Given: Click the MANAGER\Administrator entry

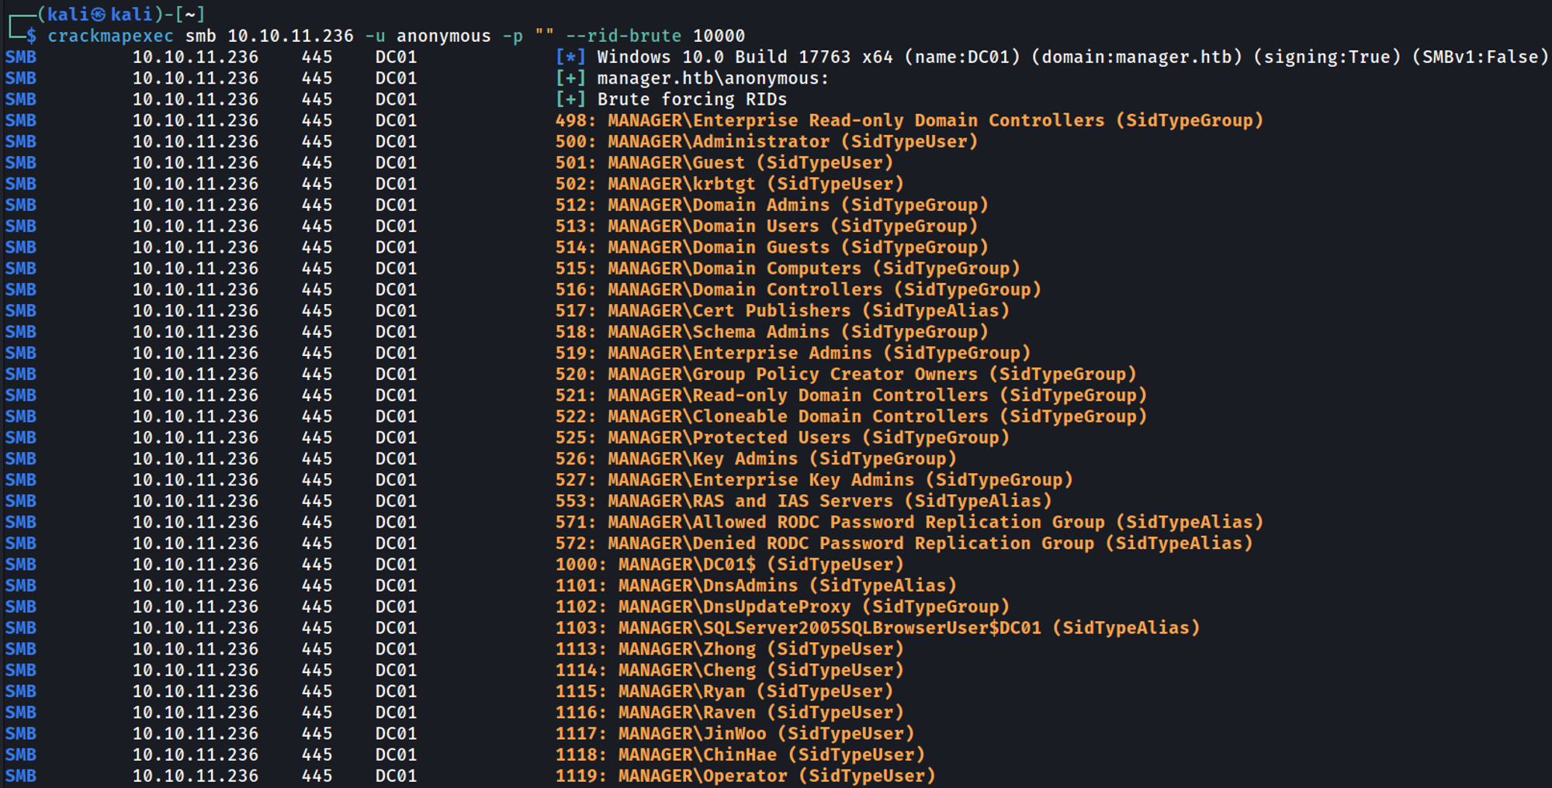Looking at the screenshot, I should pyautogui.click(x=718, y=142).
